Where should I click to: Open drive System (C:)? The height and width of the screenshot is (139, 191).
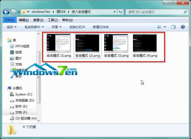[24, 94]
